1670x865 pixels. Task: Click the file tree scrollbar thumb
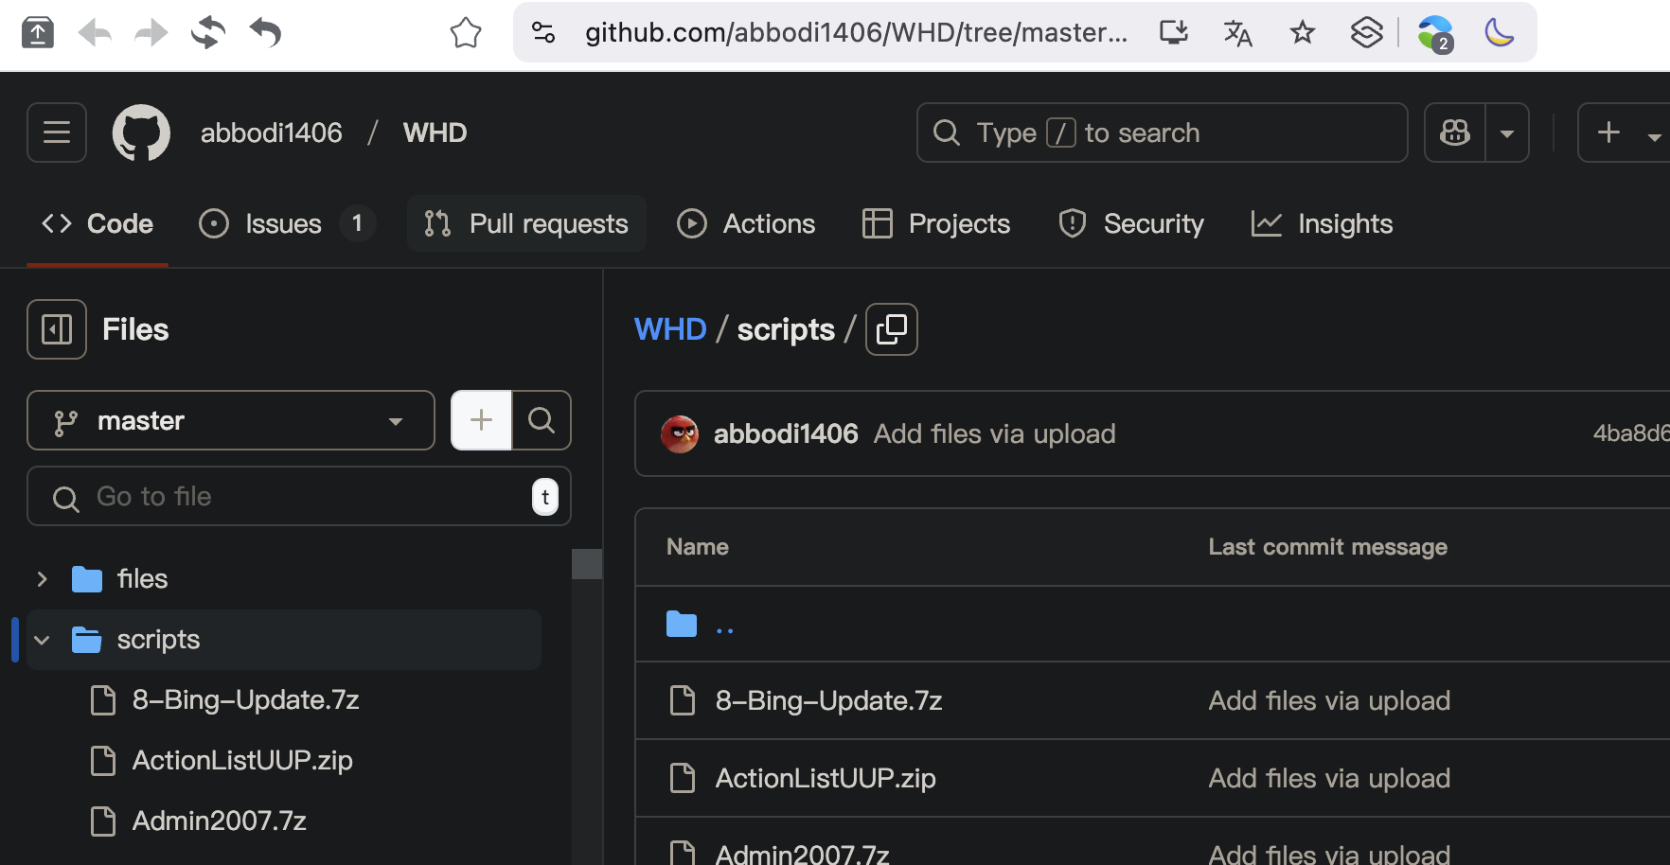587,564
